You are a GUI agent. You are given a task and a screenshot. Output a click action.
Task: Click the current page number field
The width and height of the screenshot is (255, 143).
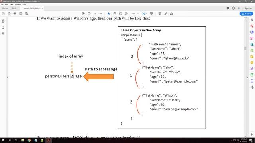[95, 14]
